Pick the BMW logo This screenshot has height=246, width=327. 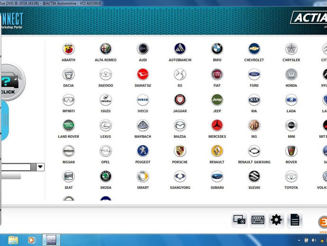pos(217,49)
